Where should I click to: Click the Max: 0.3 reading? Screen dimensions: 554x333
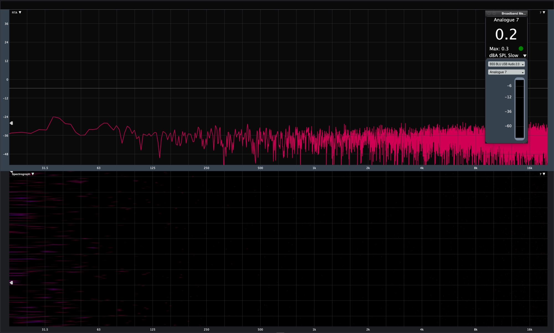pyautogui.click(x=499, y=49)
